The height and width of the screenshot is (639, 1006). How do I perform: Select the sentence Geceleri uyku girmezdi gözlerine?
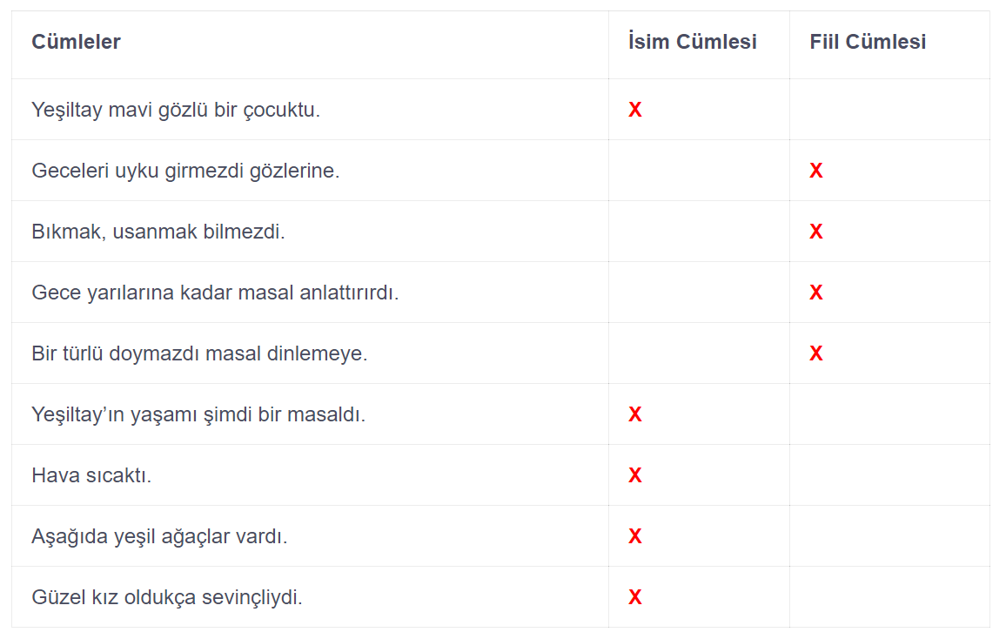pos(185,171)
